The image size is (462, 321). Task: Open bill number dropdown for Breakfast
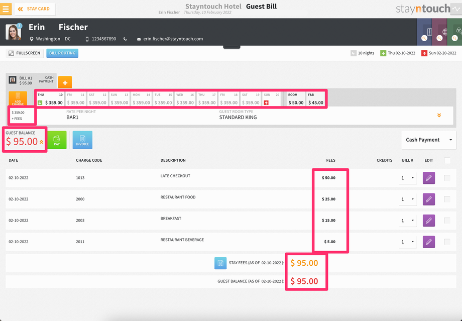pos(408,221)
